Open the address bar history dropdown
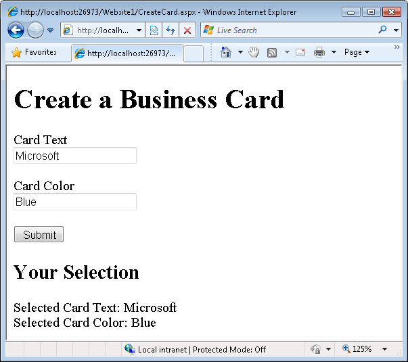The image size is (408, 362). [x=139, y=30]
